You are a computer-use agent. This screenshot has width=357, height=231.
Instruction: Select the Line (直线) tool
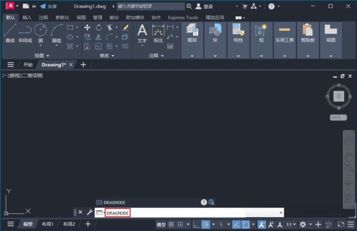pos(10,33)
